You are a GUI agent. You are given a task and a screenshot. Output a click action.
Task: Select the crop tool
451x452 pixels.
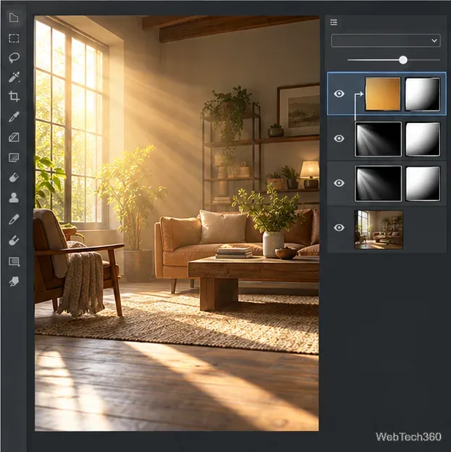point(14,96)
